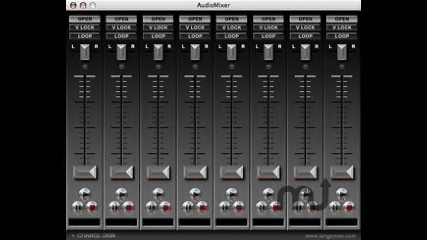Play channel 7 audio

point(305,194)
